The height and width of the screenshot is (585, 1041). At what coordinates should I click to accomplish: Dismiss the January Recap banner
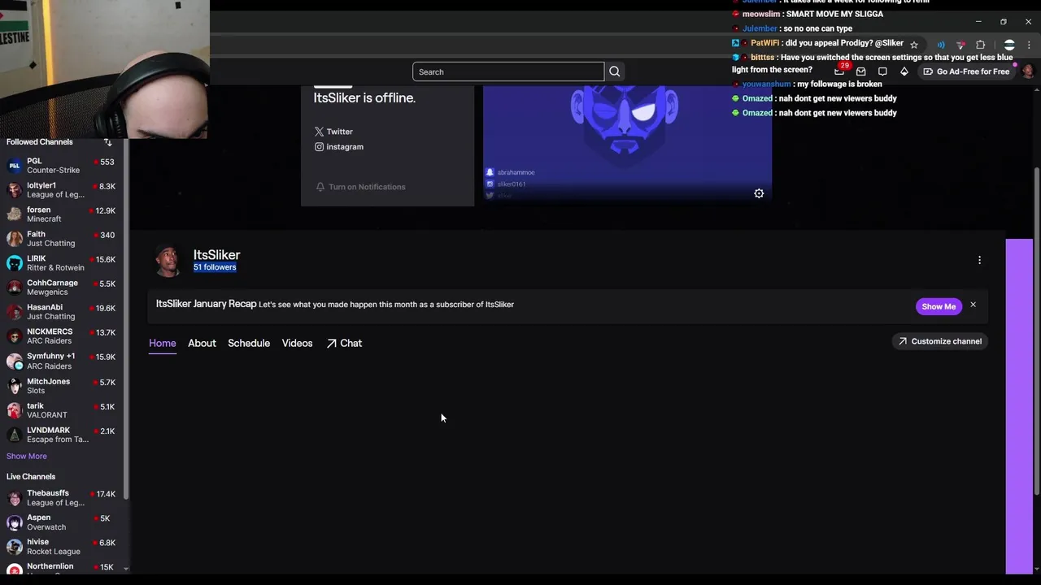tap(973, 305)
